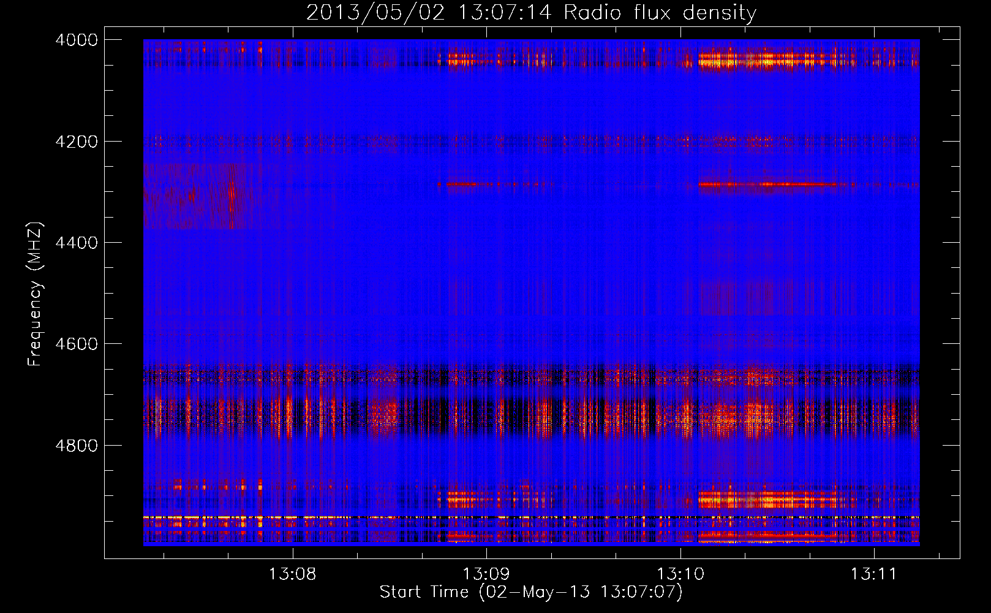The height and width of the screenshot is (613, 991).
Task: Click the plot title '2013/05/02 13:07:14 Radio flux density'
Action: coord(531,12)
